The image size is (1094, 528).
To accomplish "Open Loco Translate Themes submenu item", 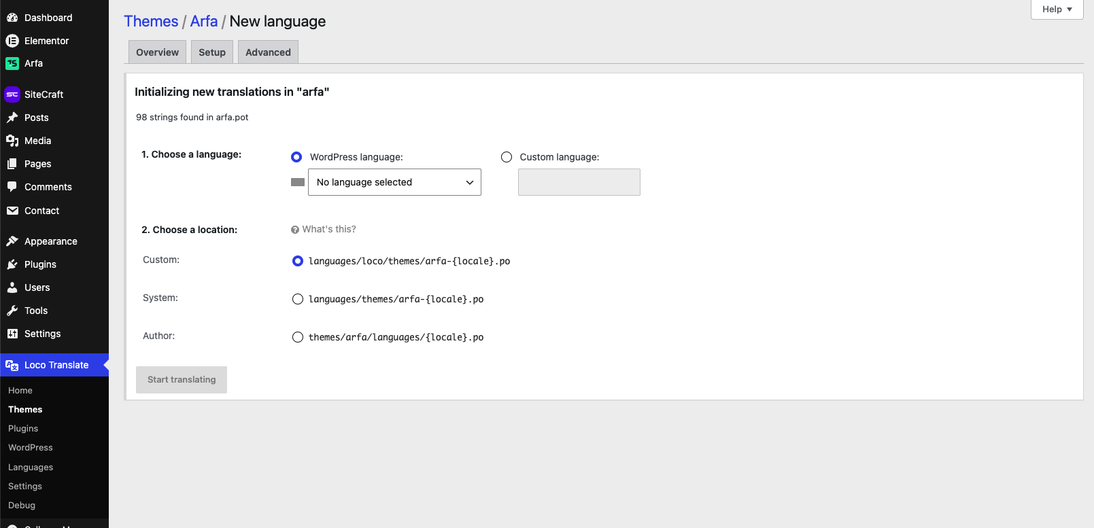I will (x=25, y=410).
